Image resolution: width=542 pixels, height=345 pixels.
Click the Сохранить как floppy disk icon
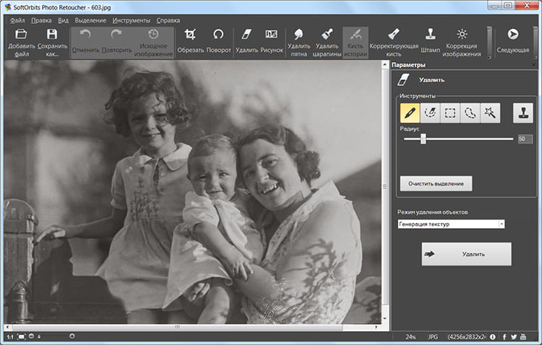52,34
